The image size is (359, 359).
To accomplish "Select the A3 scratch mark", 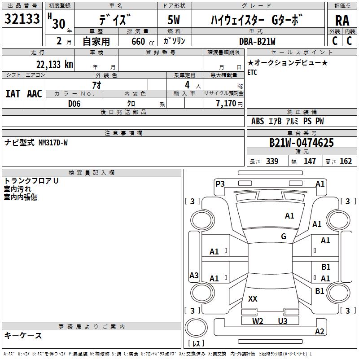I will click(194, 275).
